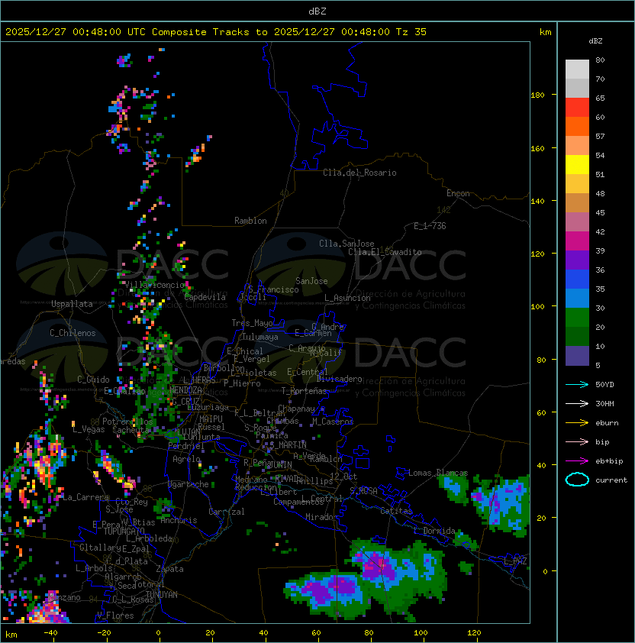Click the 'Tulumaya' map label

(x=260, y=337)
